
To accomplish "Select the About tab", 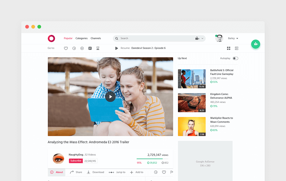I will (x=57, y=172).
